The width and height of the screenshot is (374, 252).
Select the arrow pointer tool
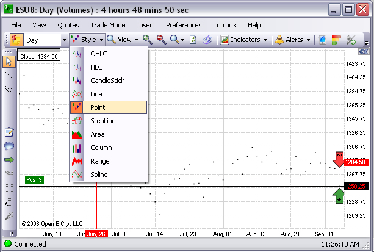coord(9,62)
